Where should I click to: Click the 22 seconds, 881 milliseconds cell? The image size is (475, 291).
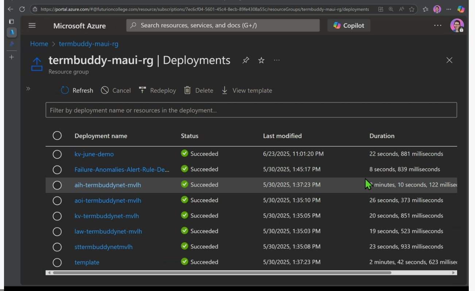point(406,154)
